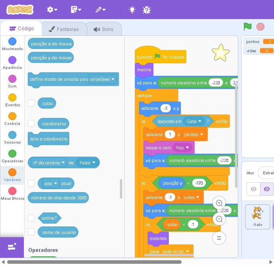Select Som block category
The image size is (274, 265).
point(12,82)
